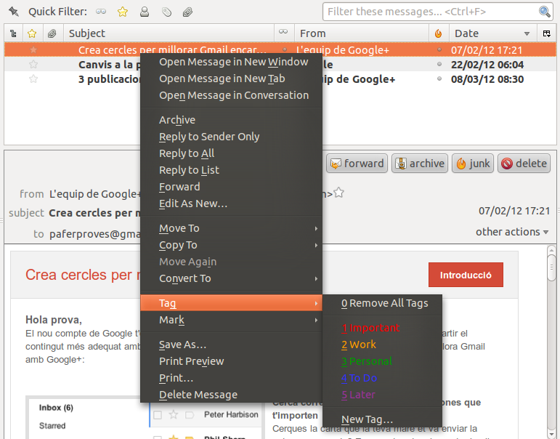
Task: Apply the red Important tag
Action: tap(370, 328)
